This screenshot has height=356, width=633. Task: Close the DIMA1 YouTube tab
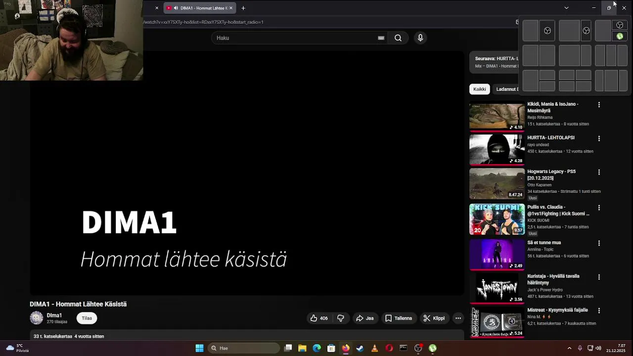click(230, 8)
